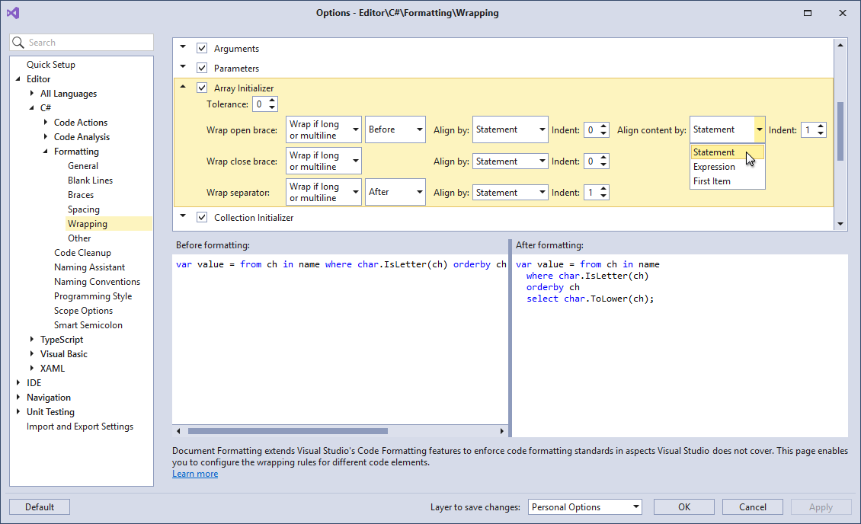Click the Visual Studio logo icon
The width and height of the screenshot is (861, 524).
[12, 12]
